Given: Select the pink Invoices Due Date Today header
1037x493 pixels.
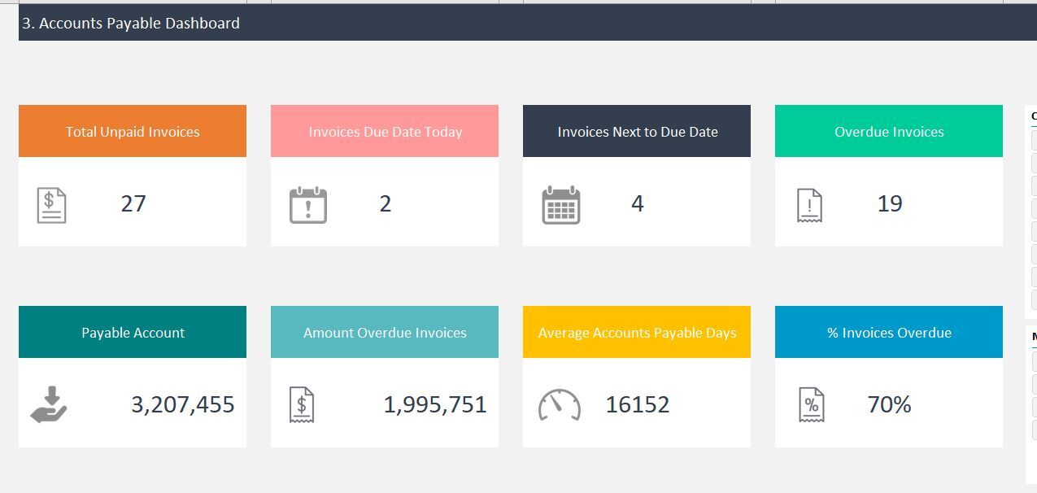Looking at the screenshot, I should (385, 131).
